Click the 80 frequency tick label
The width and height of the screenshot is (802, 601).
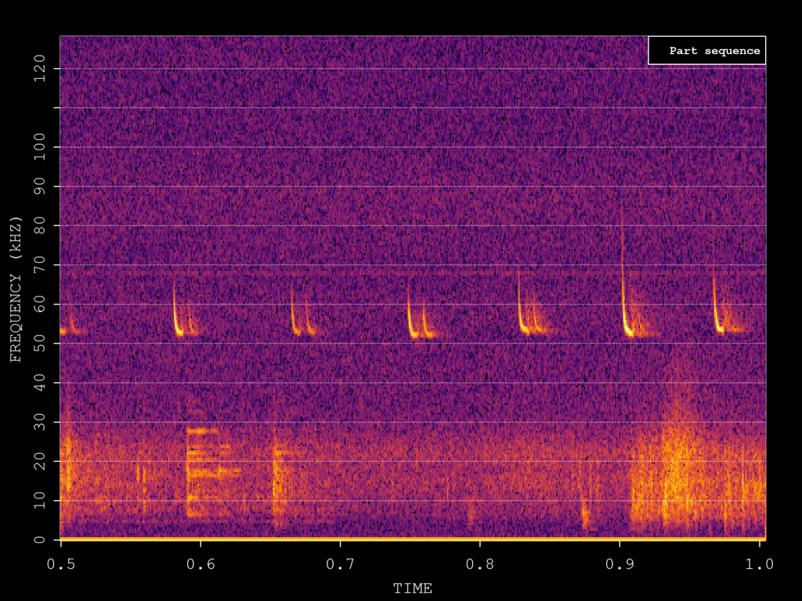(40, 226)
